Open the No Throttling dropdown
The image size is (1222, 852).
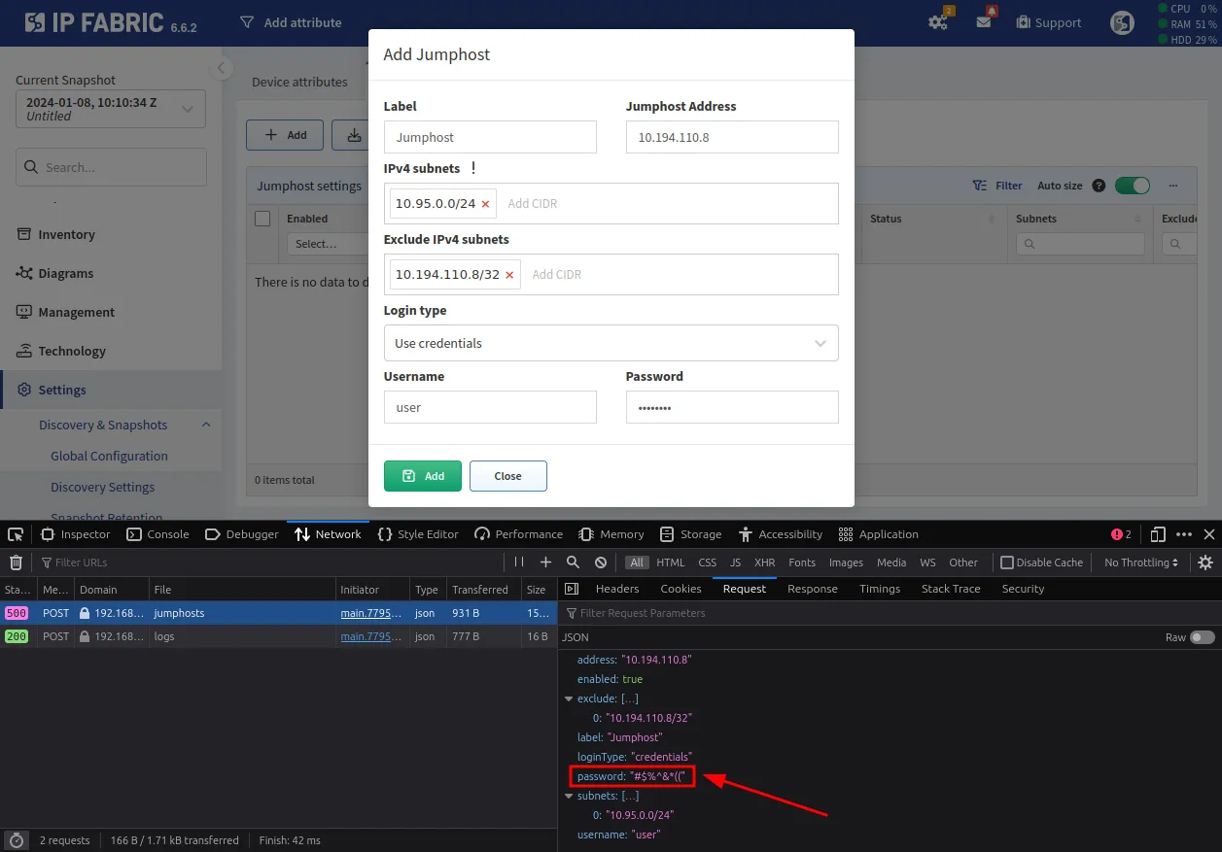(x=1141, y=562)
